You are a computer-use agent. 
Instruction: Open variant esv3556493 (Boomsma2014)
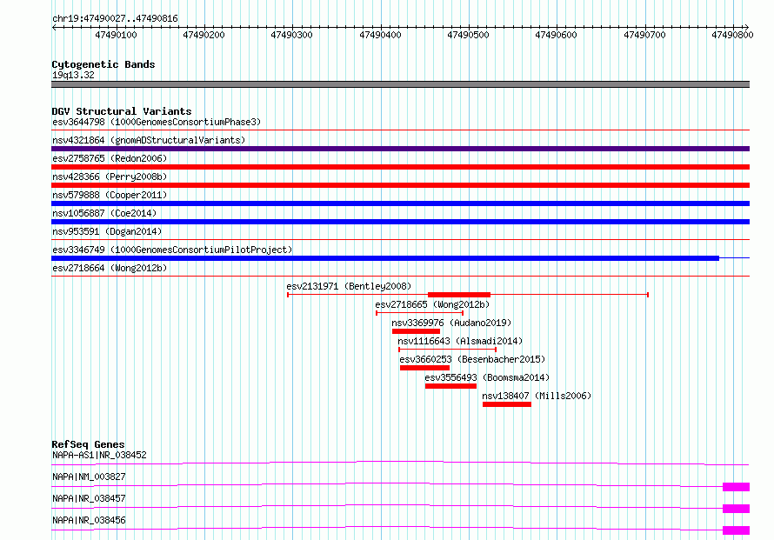tap(487, 377)
